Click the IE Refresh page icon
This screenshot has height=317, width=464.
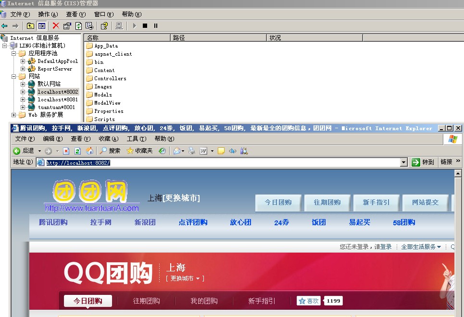(x=77, y=151)
